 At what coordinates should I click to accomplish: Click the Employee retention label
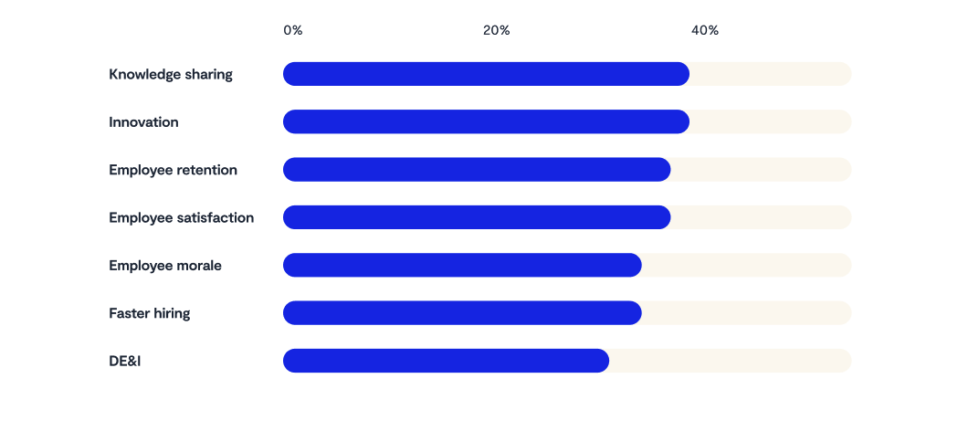(173, 170)
